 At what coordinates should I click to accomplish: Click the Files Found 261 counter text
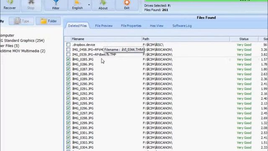(156, 10)
